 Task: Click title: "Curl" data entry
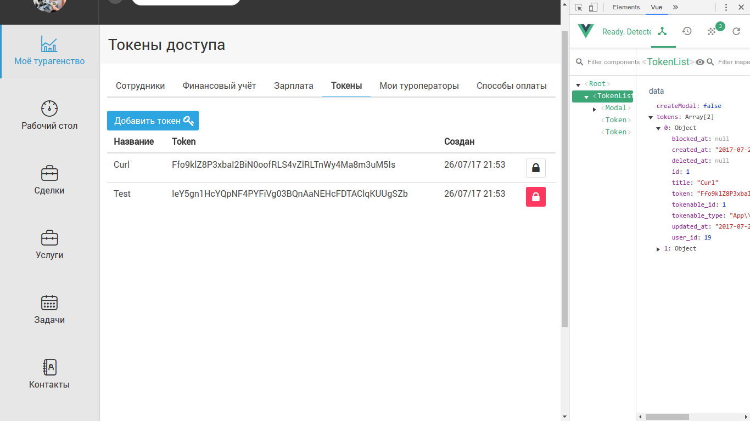pos(695,183)
